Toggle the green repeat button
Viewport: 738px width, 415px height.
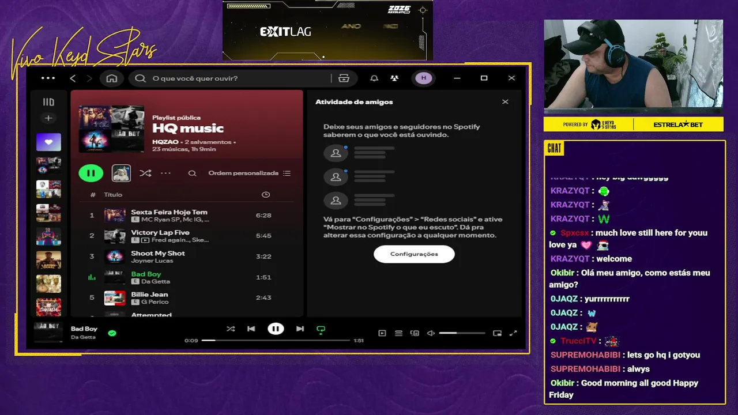coord(321,330)
